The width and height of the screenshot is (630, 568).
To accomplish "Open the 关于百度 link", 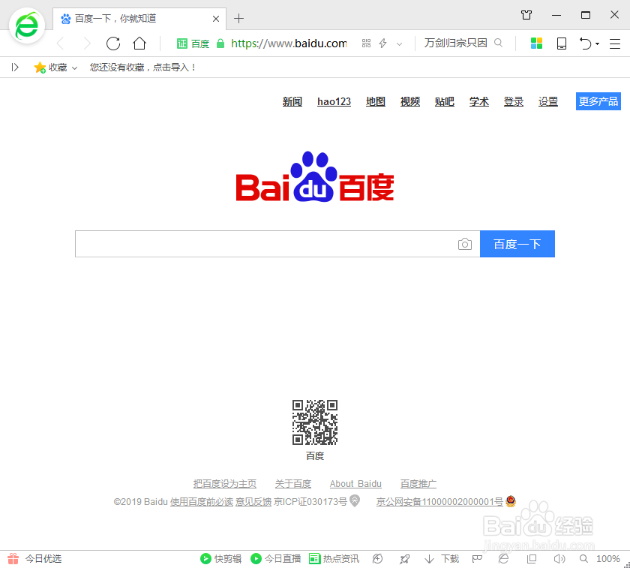I will pyautogui.click(x=293, y=483).
